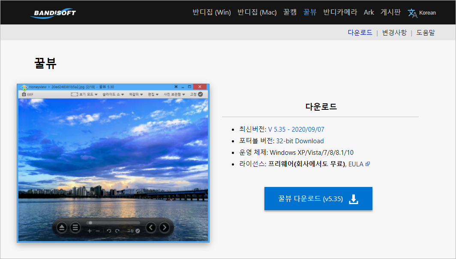Go to the next image arrow button
This screenshot has height=259, width=456.
pyautogui.click(x=164, y=227)
